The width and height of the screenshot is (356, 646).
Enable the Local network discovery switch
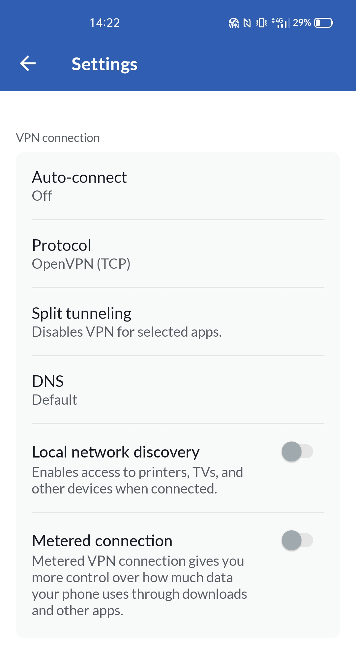click(297, 452)
